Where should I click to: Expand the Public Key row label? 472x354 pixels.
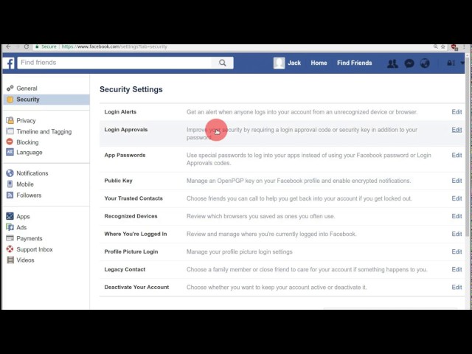[118, 181]
